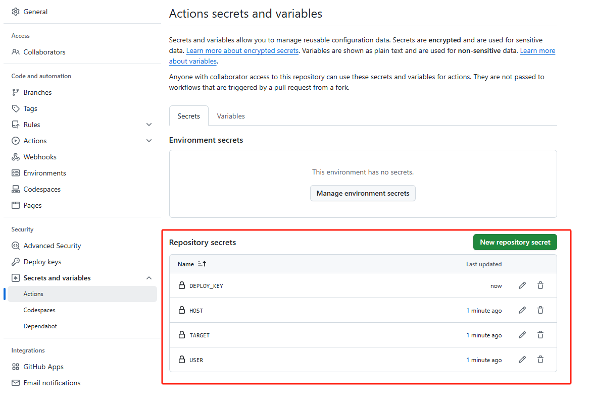The height and width of the screenshot is (413, 594).
Task: Expand the Rules sidebar section
Action: [x=149, y=125]
